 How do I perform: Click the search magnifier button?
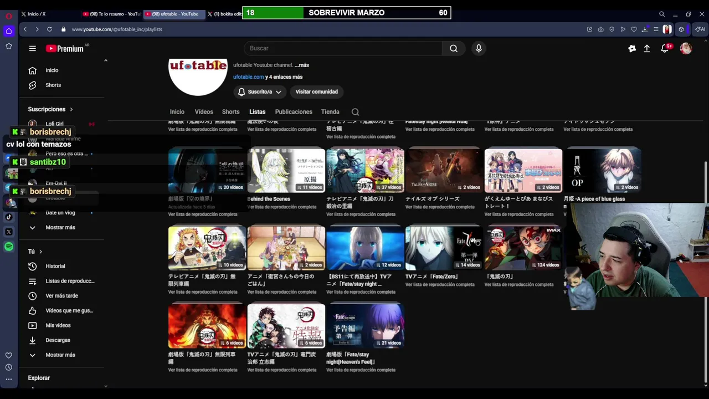(454, 48)
